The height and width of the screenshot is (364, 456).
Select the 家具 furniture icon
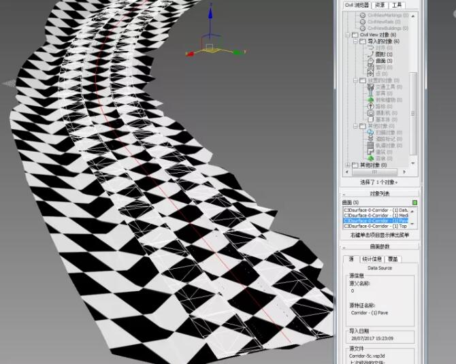[x=370, y=93]
